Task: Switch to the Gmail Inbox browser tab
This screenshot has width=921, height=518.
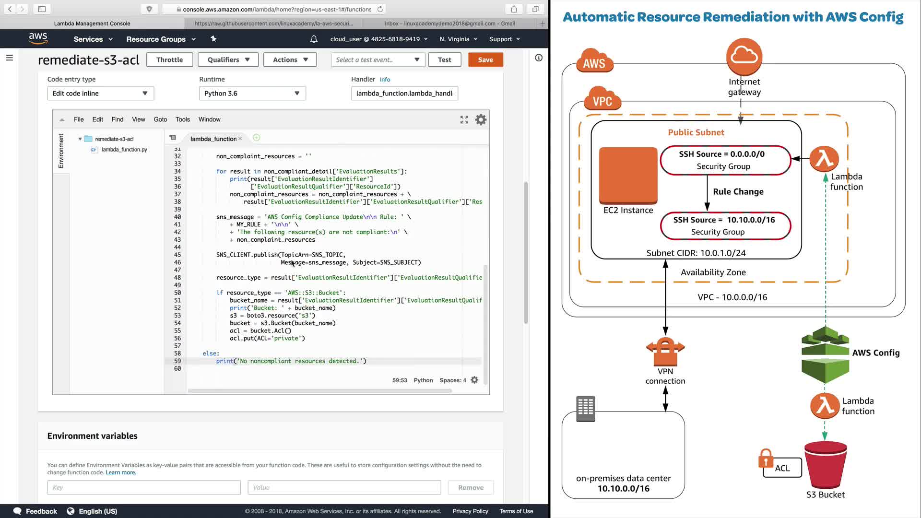Action: (x=449, y=24)
